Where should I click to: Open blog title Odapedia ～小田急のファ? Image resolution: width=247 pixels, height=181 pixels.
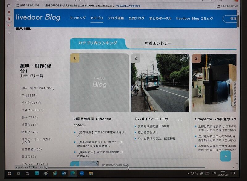coord(216,119)
